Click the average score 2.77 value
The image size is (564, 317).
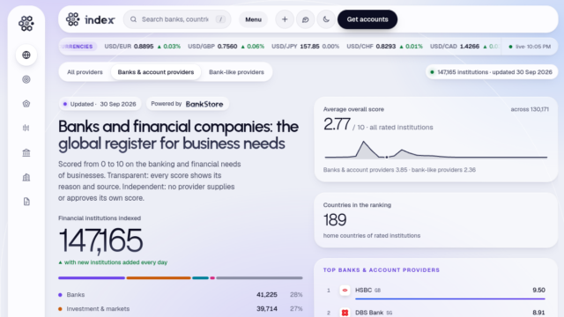(x=337, y=124)
